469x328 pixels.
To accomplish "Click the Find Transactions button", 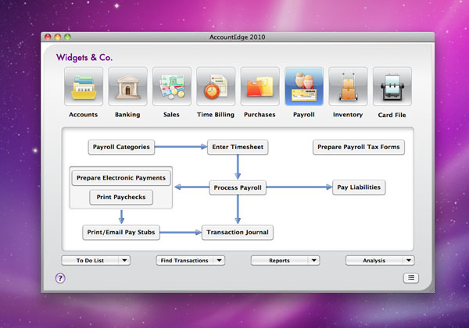I will (x=184, y=261).
